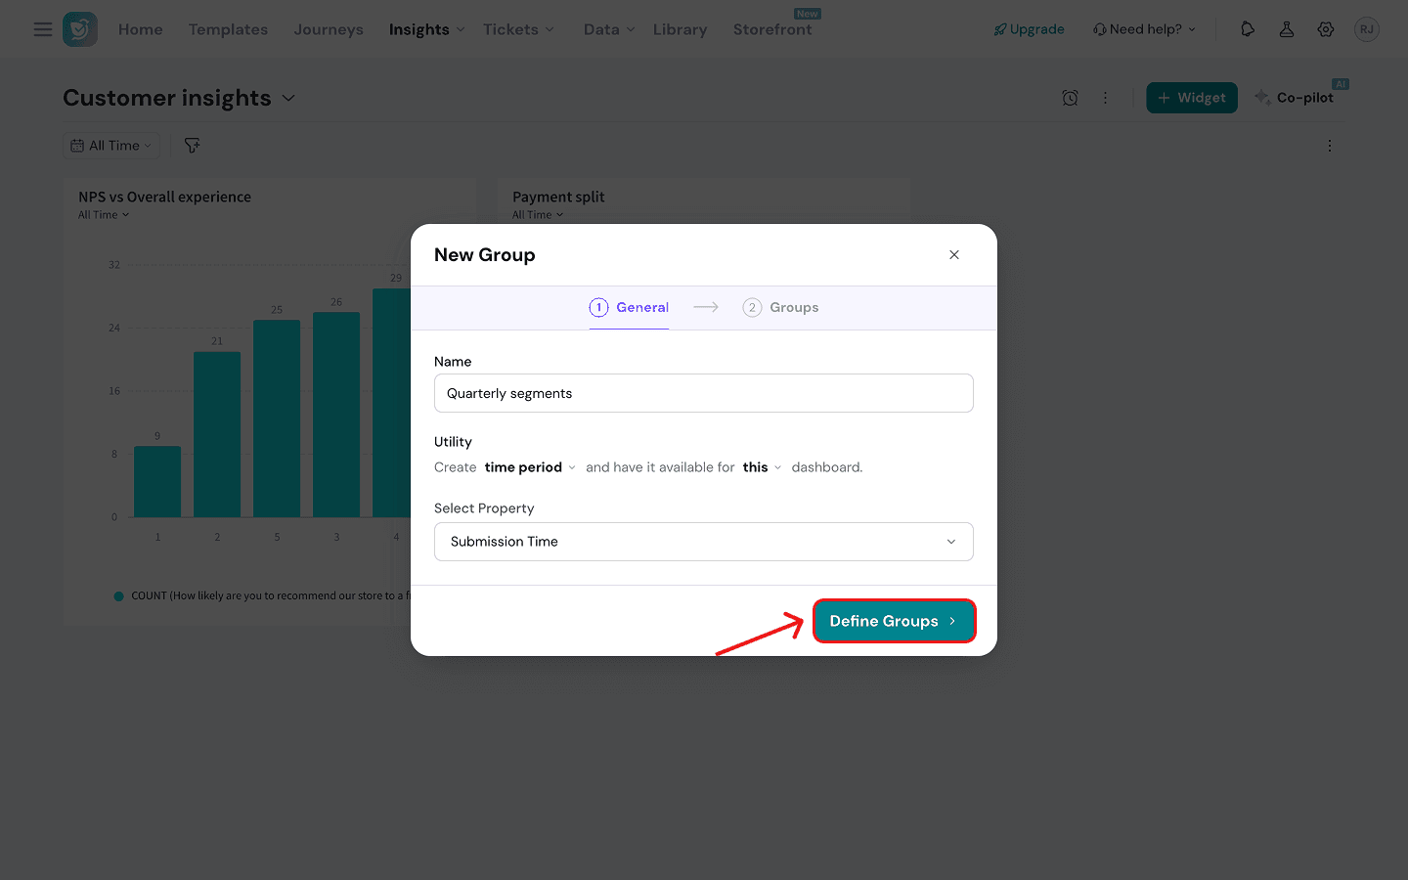Close the New Group dialog

(954, 255)
